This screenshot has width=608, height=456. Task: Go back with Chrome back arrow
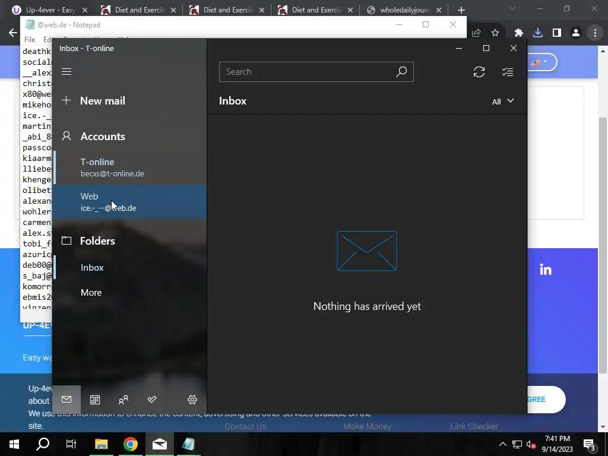(13, 33)
